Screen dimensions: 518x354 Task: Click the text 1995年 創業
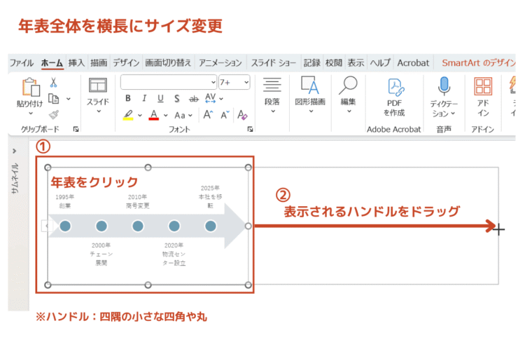[x=64, y=201]
